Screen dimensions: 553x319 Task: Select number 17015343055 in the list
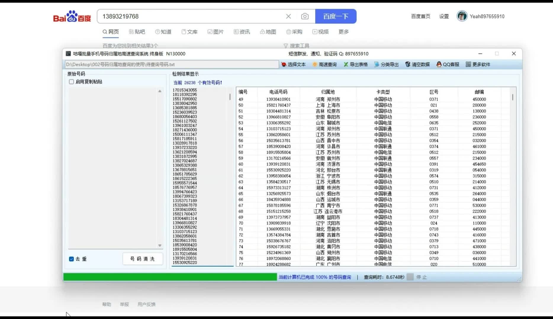(x=185, y=90)
